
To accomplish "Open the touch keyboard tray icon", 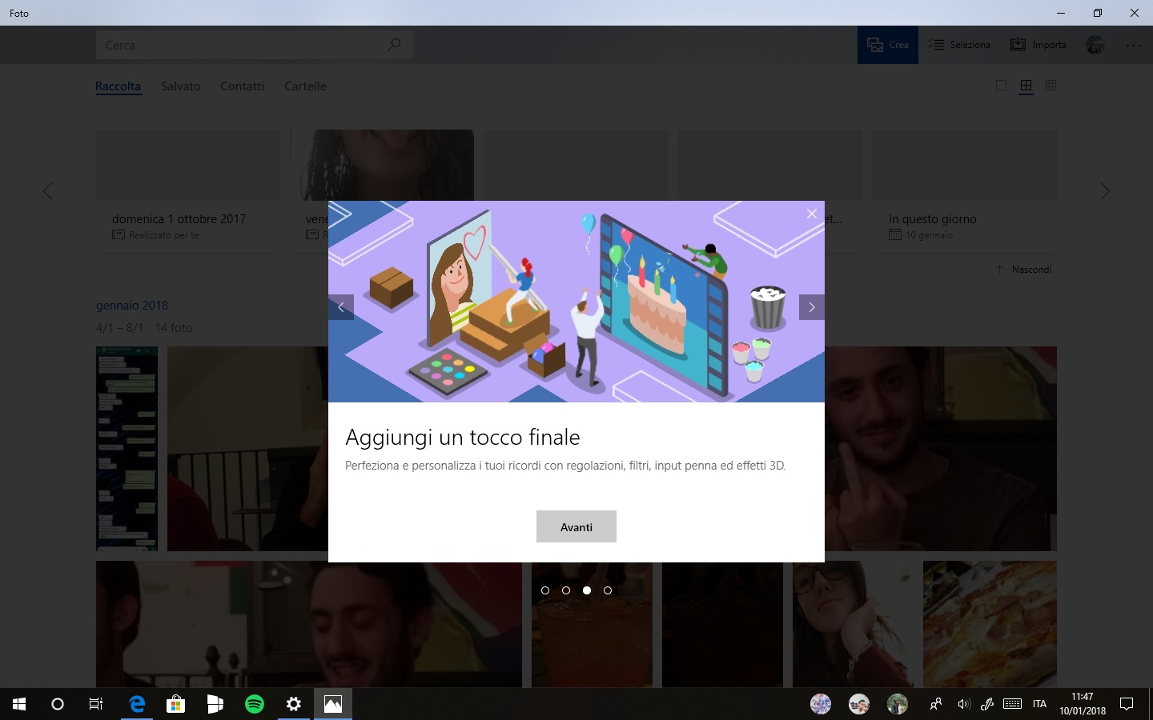I will coord(1012,704).
